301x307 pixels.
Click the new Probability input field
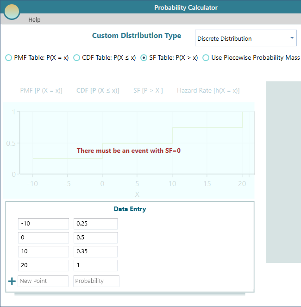96,281
